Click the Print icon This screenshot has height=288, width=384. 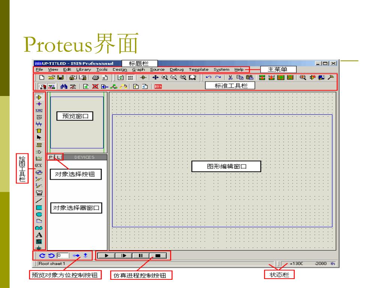point(96,78)
